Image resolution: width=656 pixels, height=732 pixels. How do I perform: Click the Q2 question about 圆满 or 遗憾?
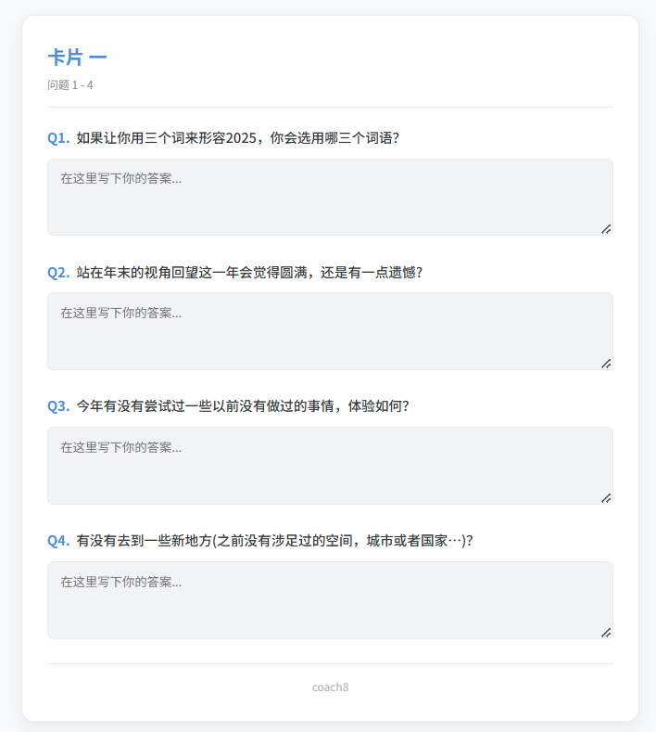(249, 273)
